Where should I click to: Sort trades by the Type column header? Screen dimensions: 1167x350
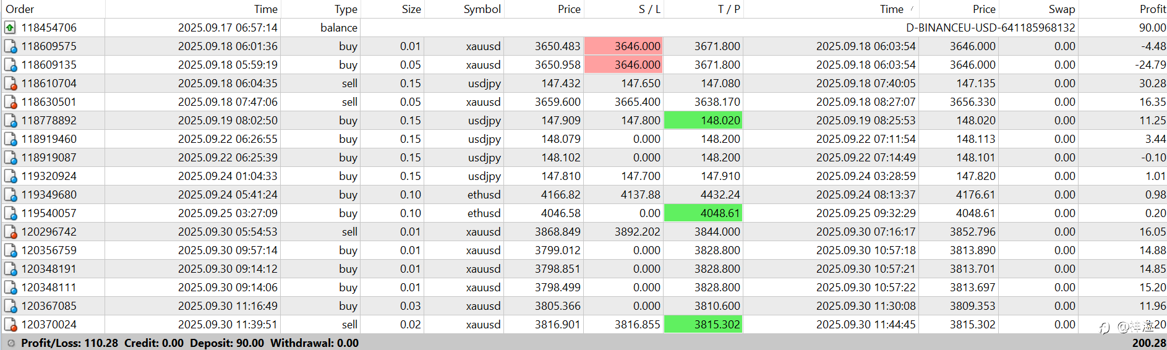click(x=346, y=9)
